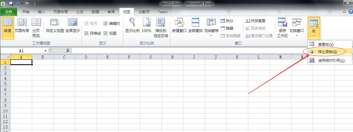This screenshot has height=132, width=353.
Task: Select row 5 header
Action: 5,84
